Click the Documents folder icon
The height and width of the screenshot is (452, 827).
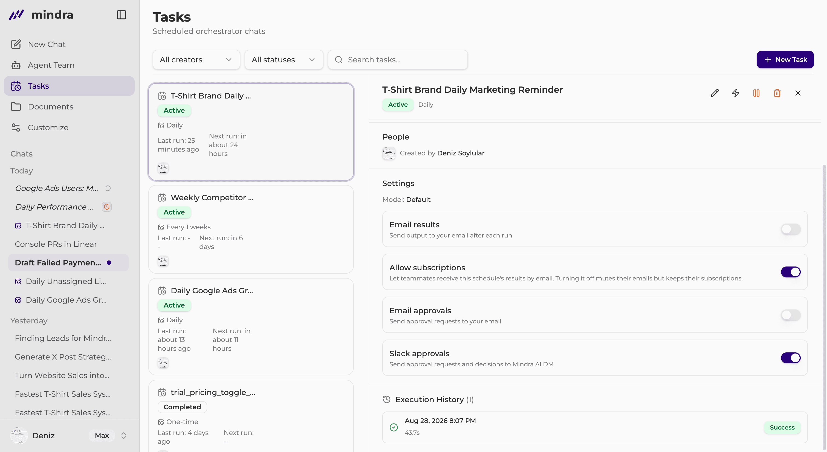[x=16, y=107]
